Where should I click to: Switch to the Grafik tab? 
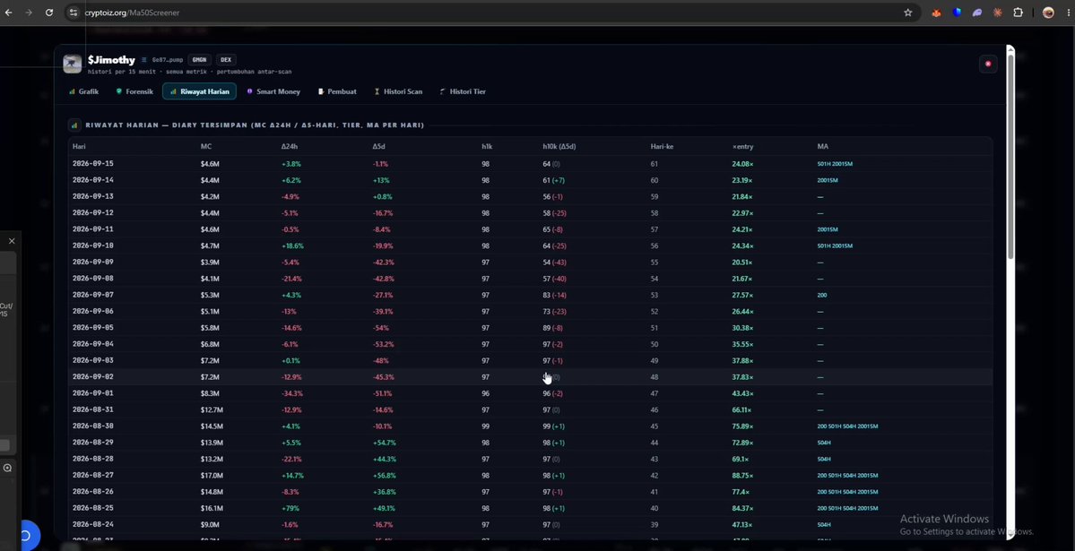point(83,91)
